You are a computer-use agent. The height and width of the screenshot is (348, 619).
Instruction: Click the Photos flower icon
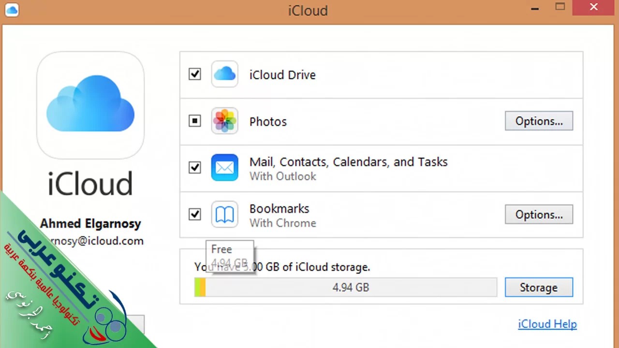click(224, 121)
